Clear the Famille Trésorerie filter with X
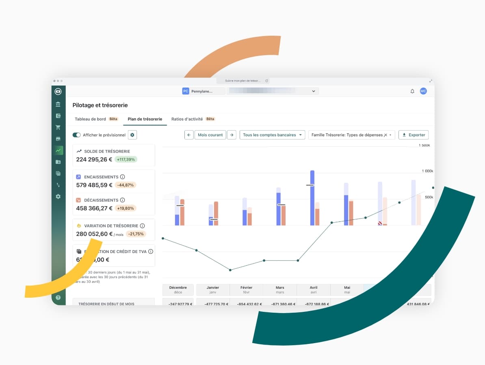 click(x=385, y=135)
